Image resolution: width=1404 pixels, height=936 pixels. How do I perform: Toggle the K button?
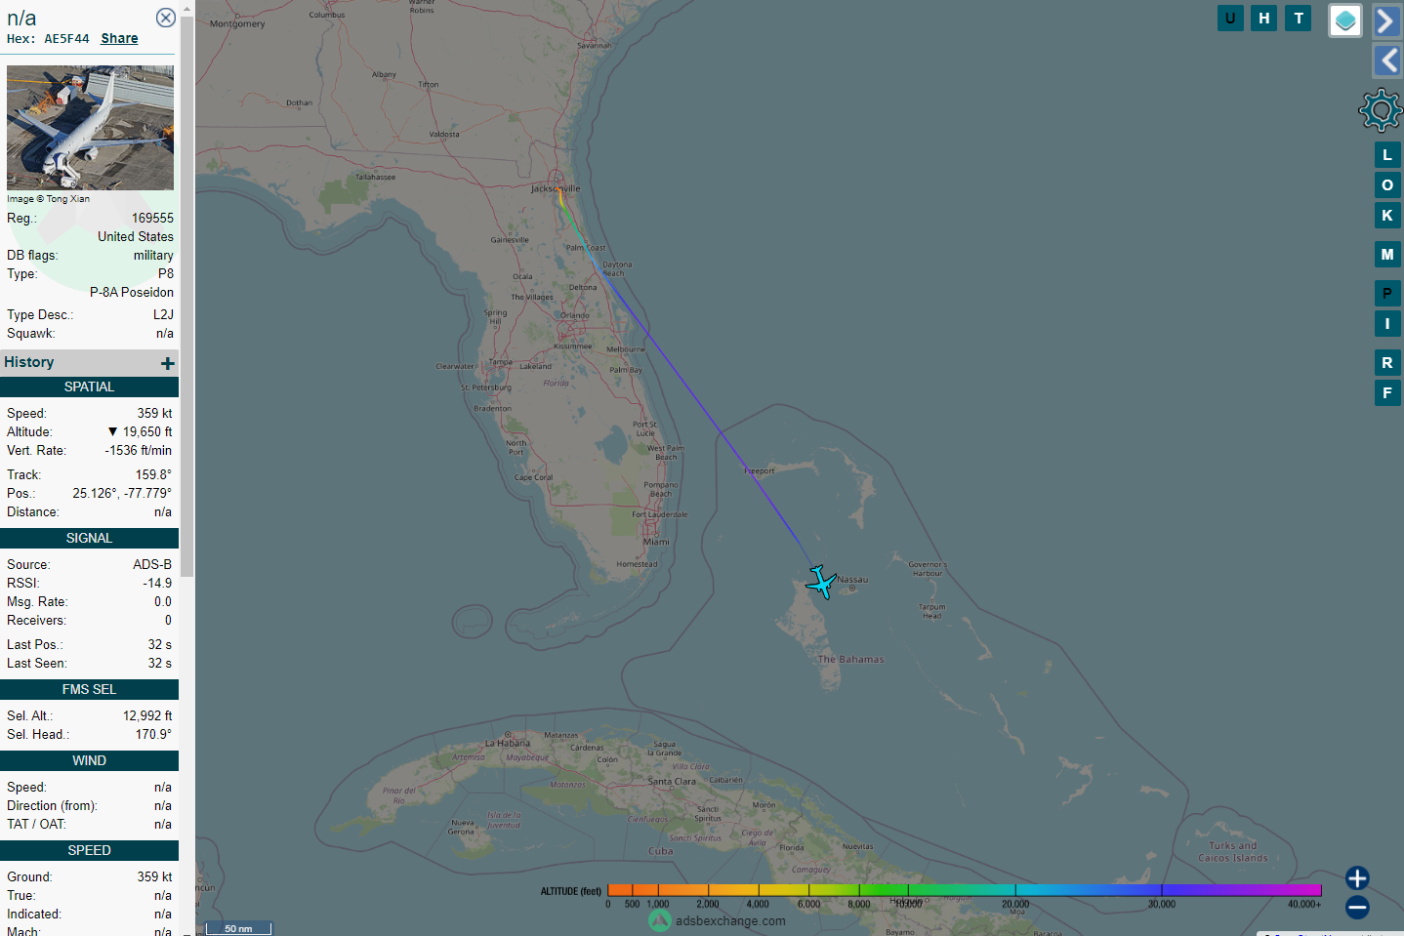pos(1387,216)
